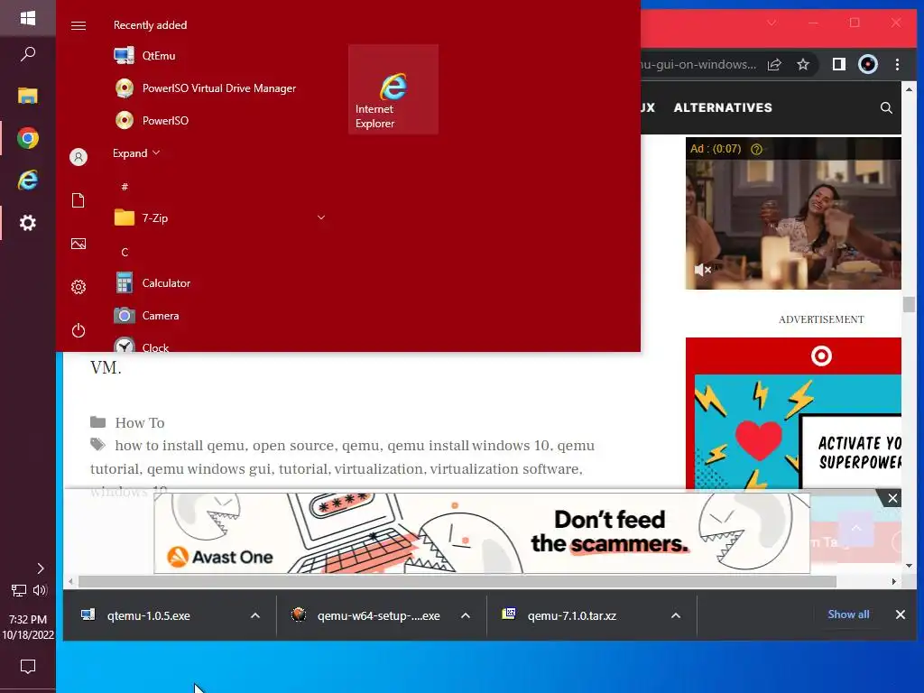Click the Target advertisement
This screenshot has width=924, height=693.
[x=793, y=413]
